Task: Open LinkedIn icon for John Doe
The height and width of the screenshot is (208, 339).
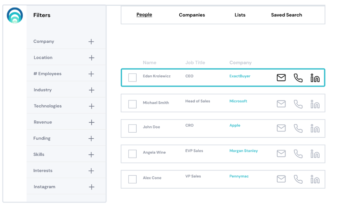Action: (315, 129)
